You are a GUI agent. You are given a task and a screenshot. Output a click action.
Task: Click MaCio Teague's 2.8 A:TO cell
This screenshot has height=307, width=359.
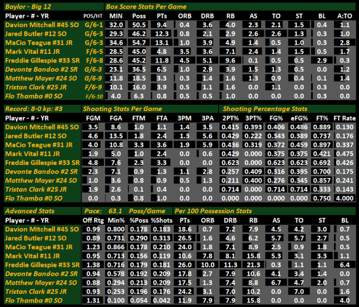tap(345, 42)
